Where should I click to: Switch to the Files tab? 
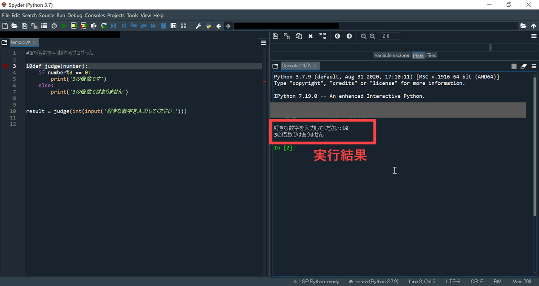point(431,56)
